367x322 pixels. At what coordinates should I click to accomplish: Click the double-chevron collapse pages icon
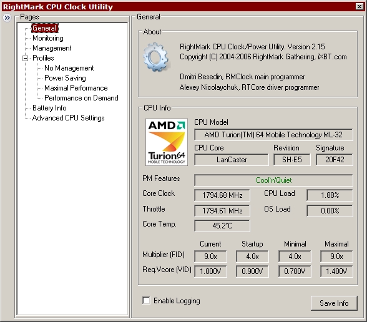(x=7, y=17)
